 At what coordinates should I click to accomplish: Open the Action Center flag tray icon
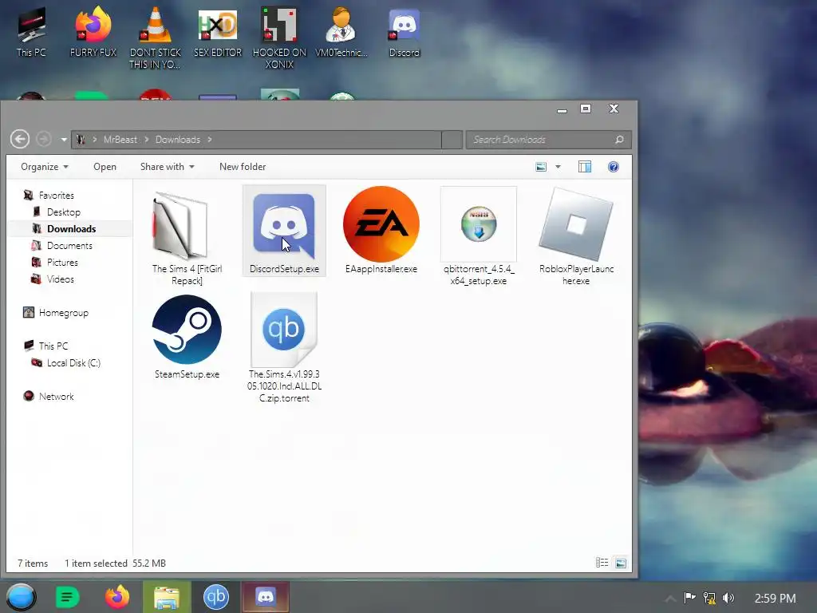(689, 598)
